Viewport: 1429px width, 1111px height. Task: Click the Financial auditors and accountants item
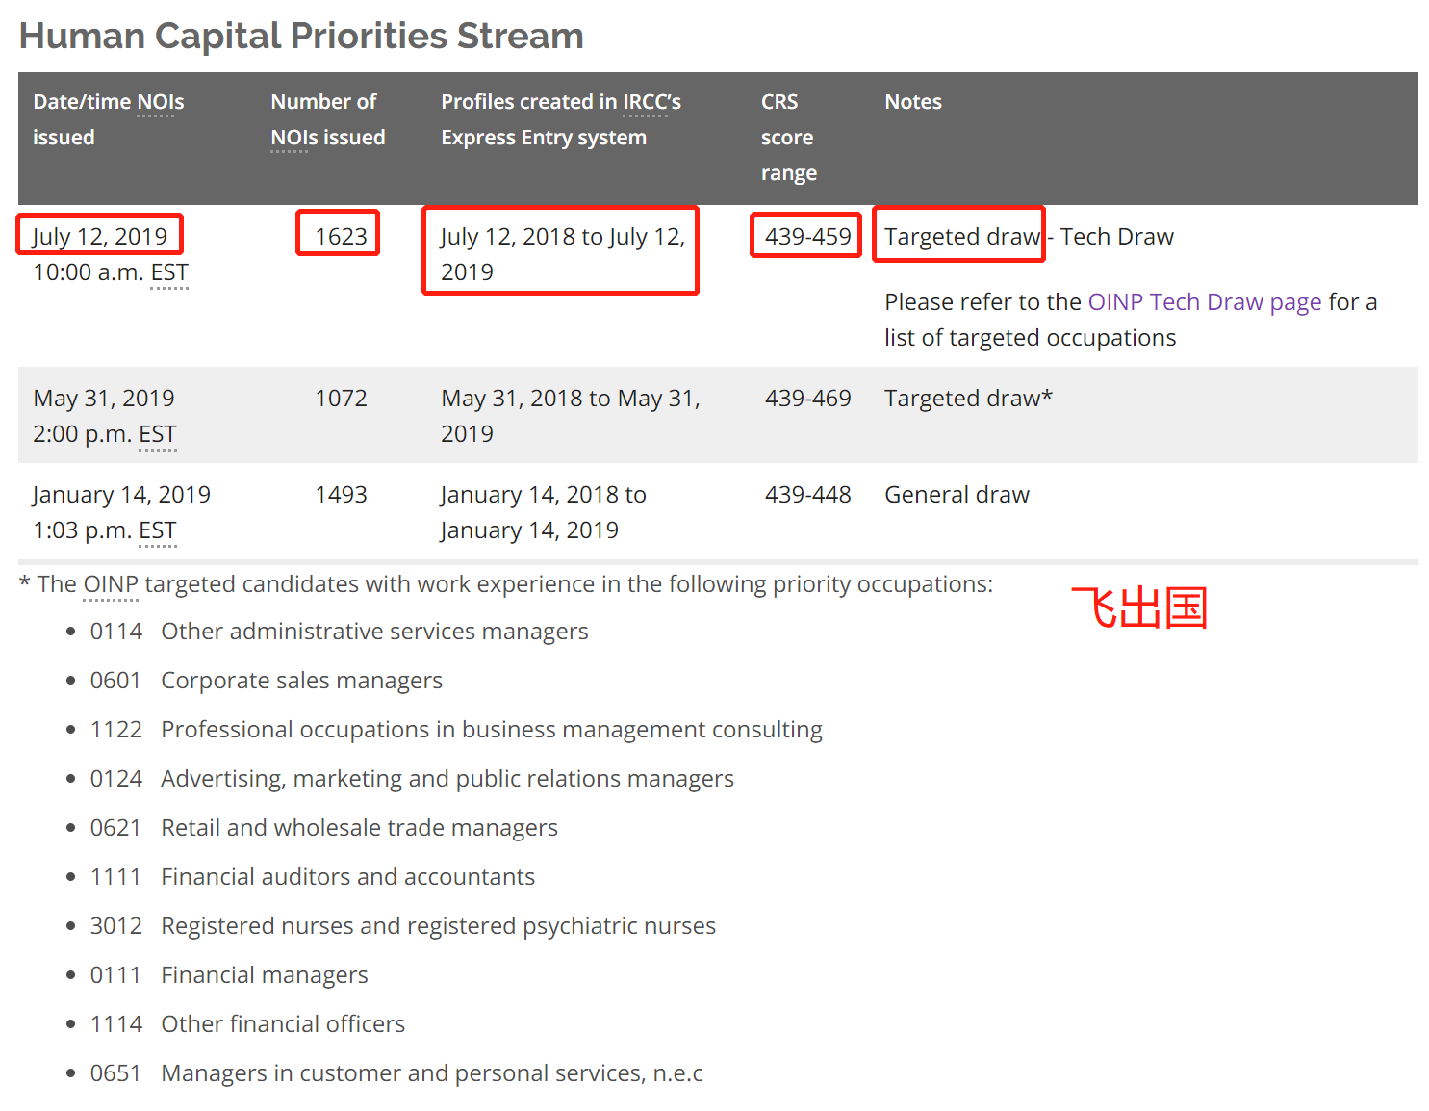tap(347, 877)
